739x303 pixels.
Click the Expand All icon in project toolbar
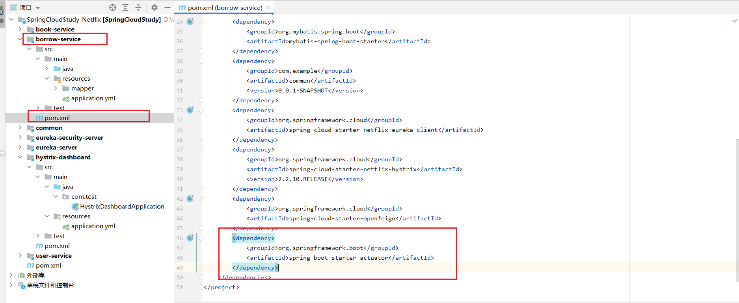click(125, 7)
